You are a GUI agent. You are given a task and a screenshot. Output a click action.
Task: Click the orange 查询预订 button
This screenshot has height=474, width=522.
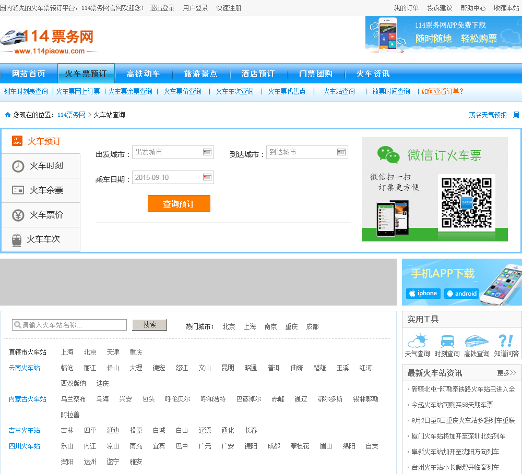point(179,203)
